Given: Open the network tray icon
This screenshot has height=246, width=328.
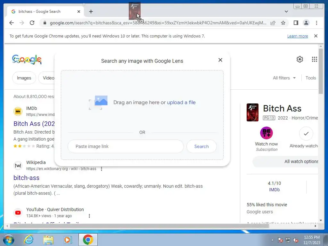Looking at the screenshot, I should (x=288, y=240).
